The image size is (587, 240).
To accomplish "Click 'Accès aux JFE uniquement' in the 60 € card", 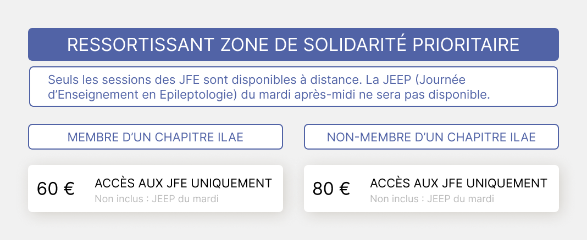I will pos(183,183).
